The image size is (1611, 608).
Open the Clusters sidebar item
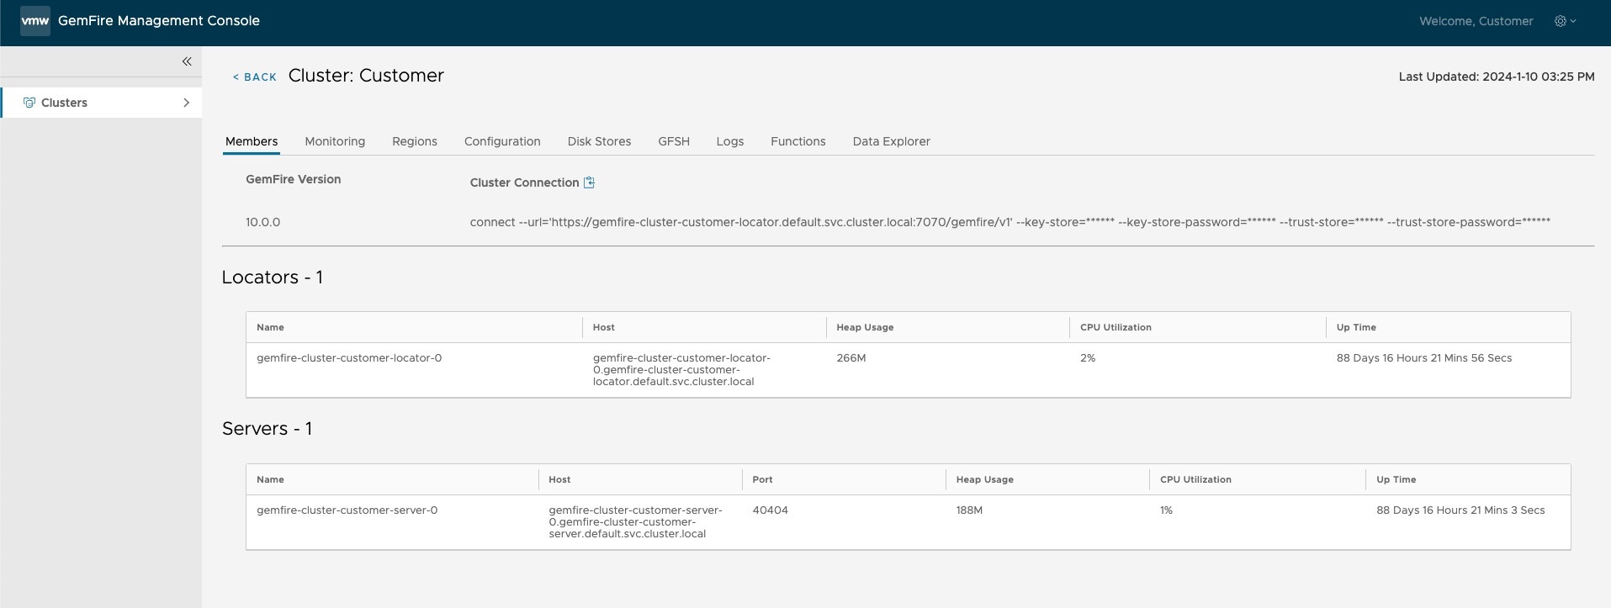pyautogui.click(x=101, y=103)
